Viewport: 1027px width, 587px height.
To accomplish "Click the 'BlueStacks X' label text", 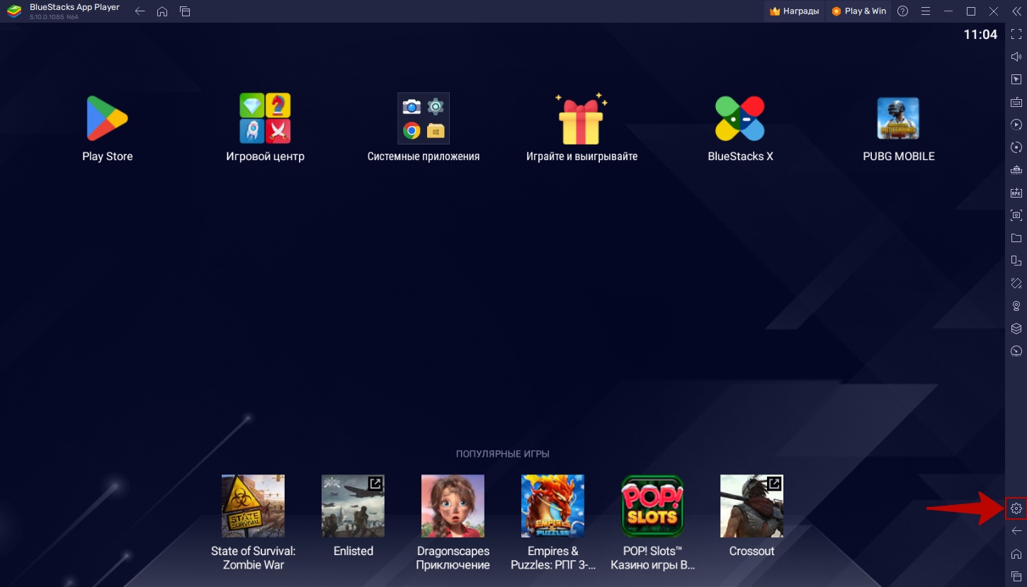I will click(x=740, y=156).
